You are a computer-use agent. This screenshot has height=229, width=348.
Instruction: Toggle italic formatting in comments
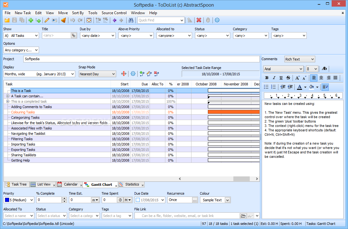274,78
